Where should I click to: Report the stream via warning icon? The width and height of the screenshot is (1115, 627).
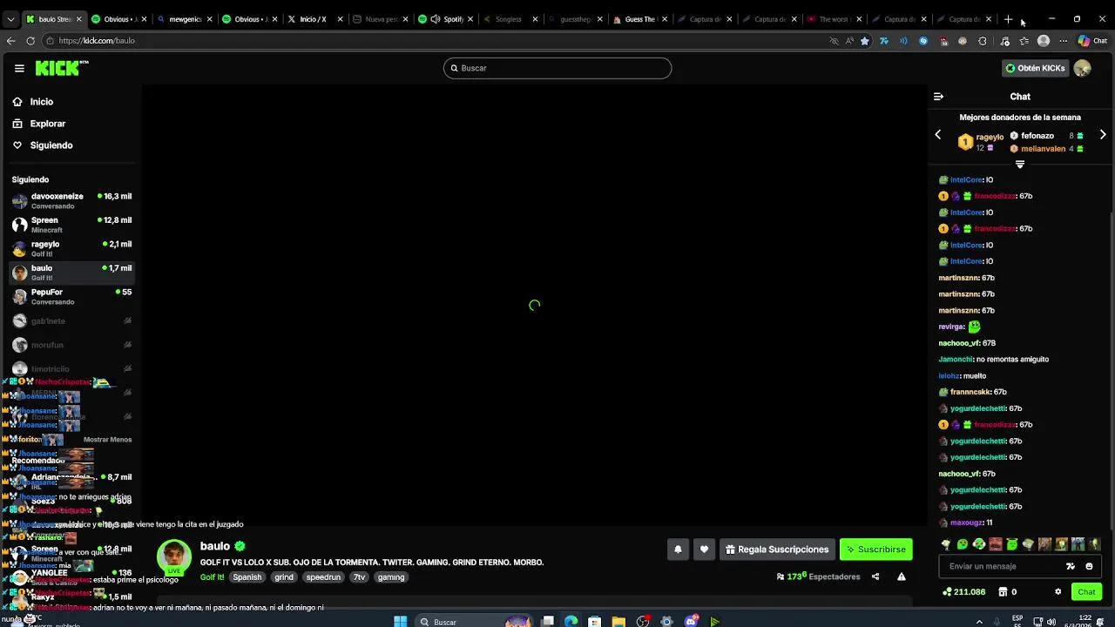[902, 576]
